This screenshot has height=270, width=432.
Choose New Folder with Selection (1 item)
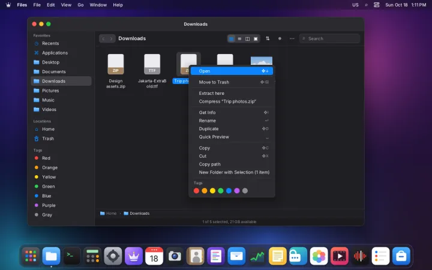pos(232,172)
